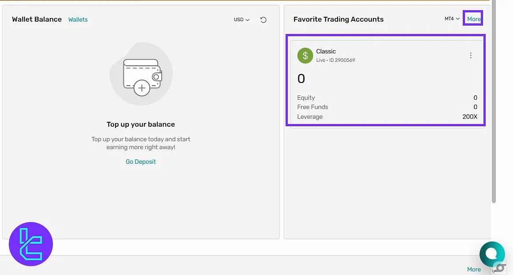Viewport: 513px width, 275px height.
Task: Click the wallet illustration with plus sign
Action: 141,73
